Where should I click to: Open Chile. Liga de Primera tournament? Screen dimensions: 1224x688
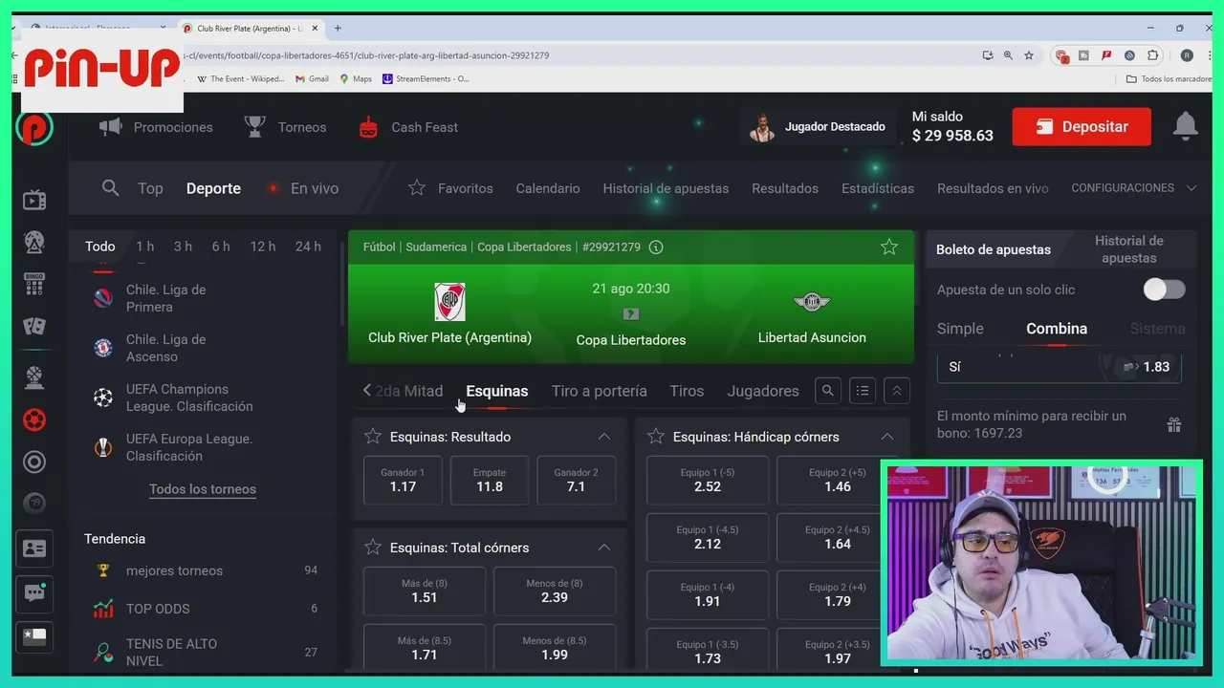click(x=201, y=298)
